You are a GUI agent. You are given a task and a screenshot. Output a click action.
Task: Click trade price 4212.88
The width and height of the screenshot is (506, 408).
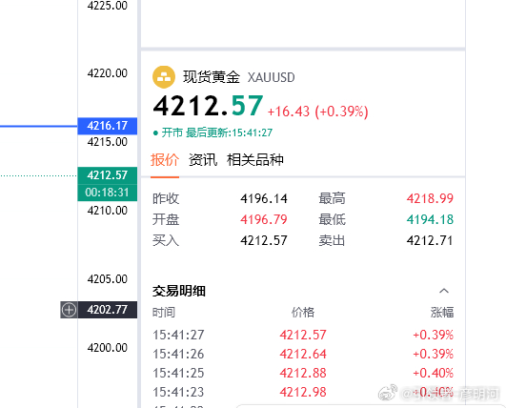[x=303, y=373]
